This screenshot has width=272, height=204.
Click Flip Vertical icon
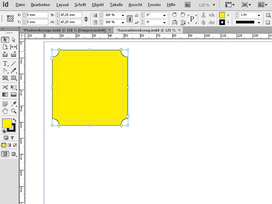coord(183,22)
